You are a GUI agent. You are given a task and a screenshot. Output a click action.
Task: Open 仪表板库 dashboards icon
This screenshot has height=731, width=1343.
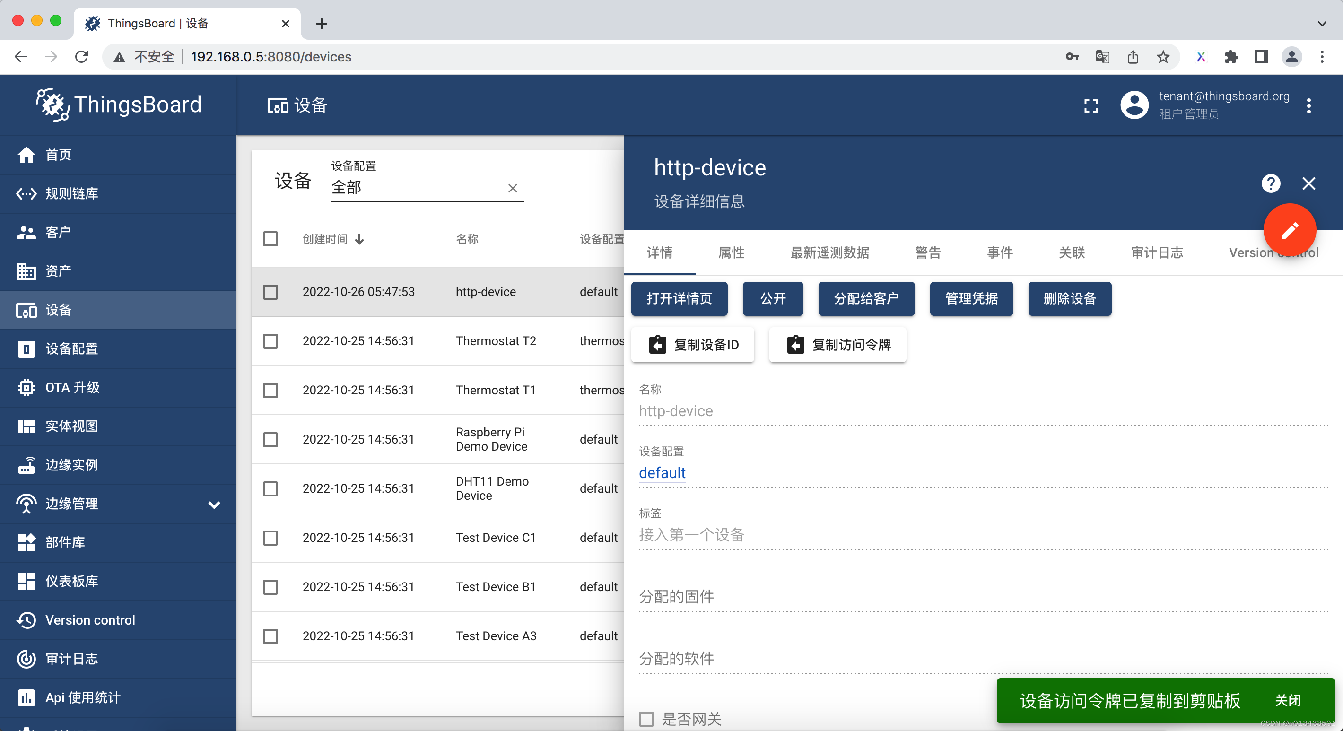[x=26, y=582]
